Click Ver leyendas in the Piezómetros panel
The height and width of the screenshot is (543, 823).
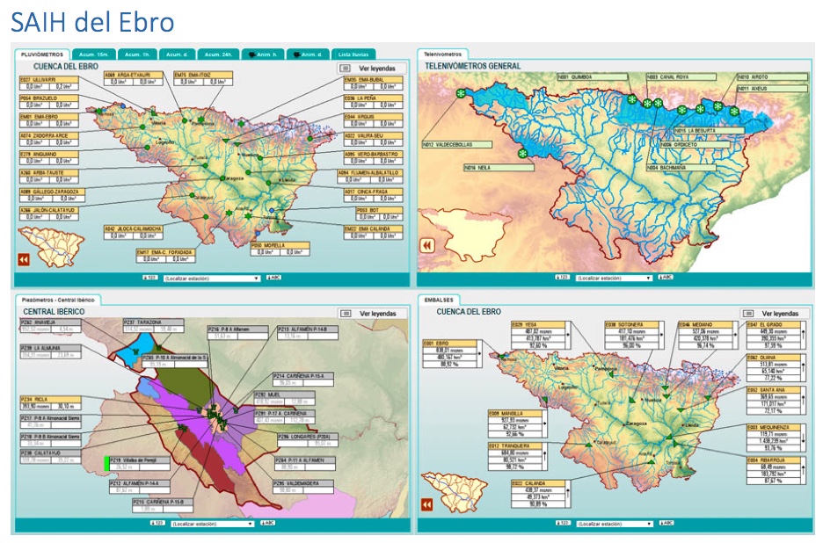pos(373,314)
